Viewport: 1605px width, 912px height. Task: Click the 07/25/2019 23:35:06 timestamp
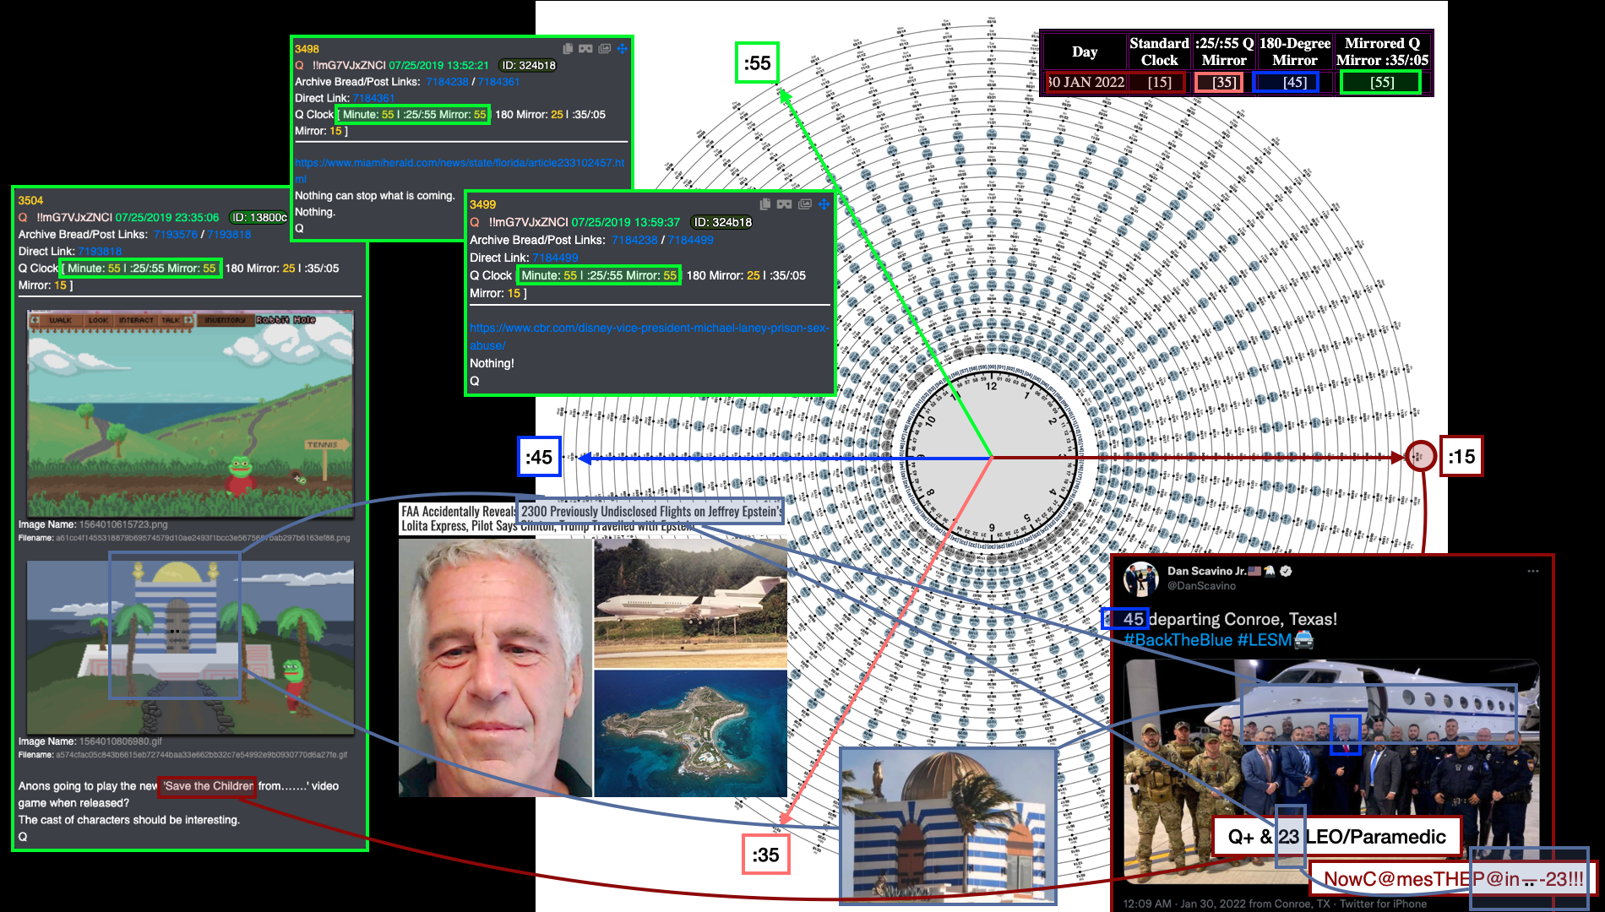pyautogui.click(x=167, y=217)
